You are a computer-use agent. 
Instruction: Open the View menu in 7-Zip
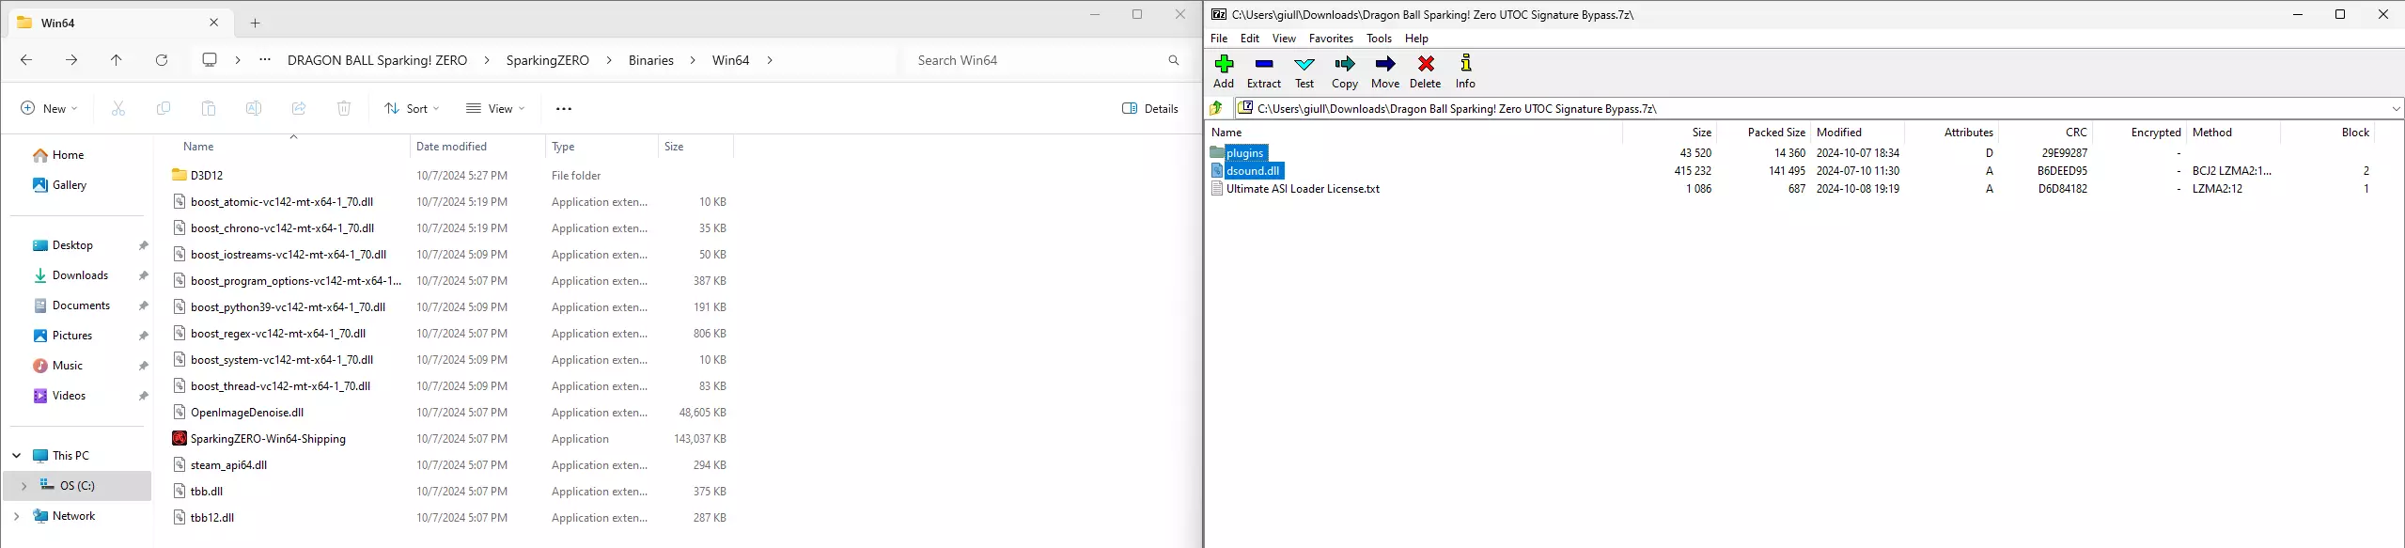tap(1284, 39)
